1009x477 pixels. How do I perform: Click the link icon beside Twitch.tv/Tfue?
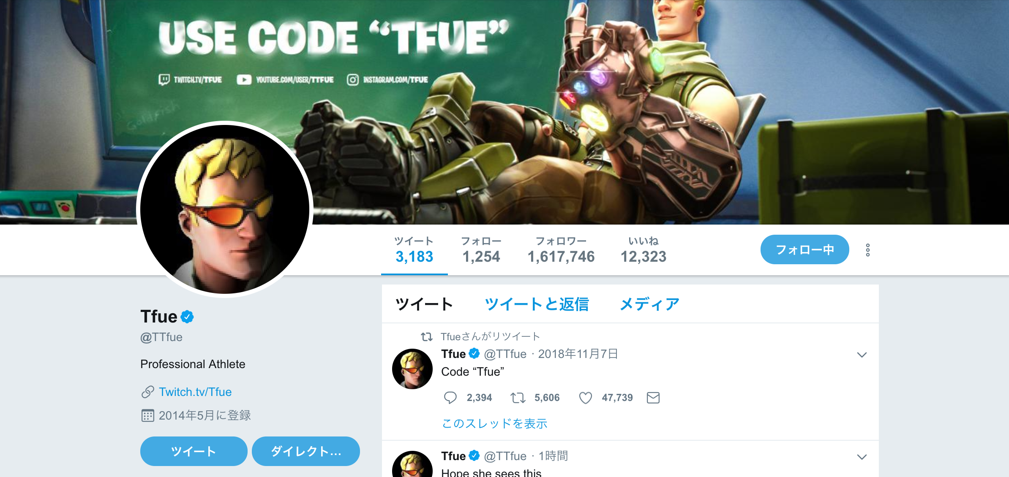pos(147,392)
